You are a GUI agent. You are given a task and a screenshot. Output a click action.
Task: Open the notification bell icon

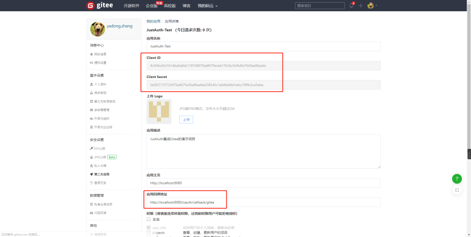coord(351,6)
